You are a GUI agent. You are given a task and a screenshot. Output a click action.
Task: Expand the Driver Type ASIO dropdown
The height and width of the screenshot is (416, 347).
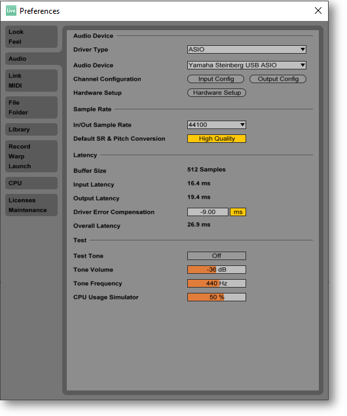247,49
